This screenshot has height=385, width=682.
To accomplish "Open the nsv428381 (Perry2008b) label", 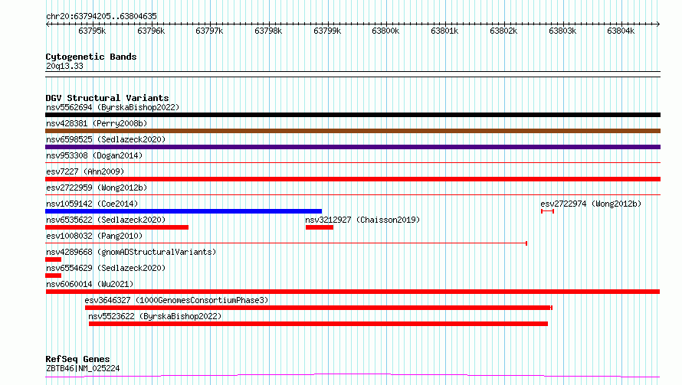I will (97, 123).
